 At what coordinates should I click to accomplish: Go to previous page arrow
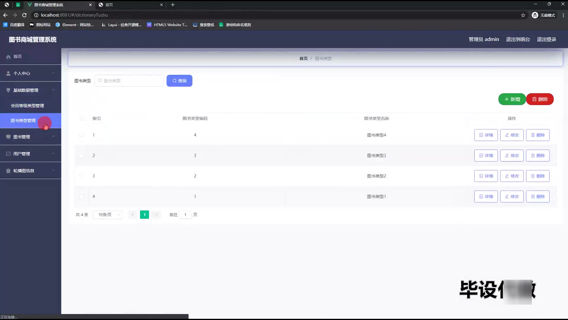coord(133,215)
